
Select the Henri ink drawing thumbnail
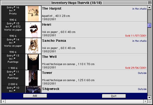33,30
